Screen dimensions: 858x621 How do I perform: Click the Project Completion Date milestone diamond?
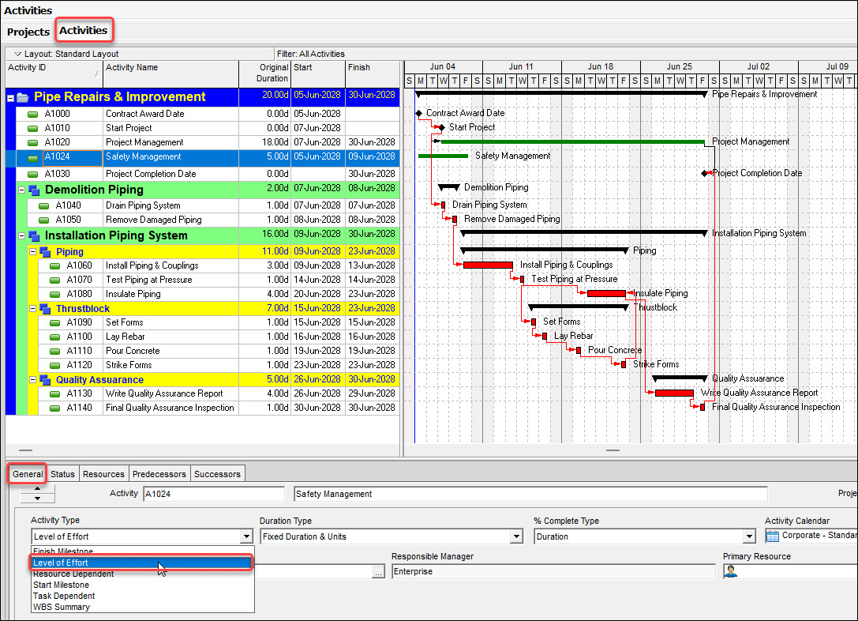(704, 173)
